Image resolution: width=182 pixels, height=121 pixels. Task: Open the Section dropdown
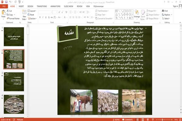point(32,18)
